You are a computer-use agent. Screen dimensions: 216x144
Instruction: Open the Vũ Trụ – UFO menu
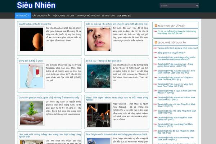point(108,15)
